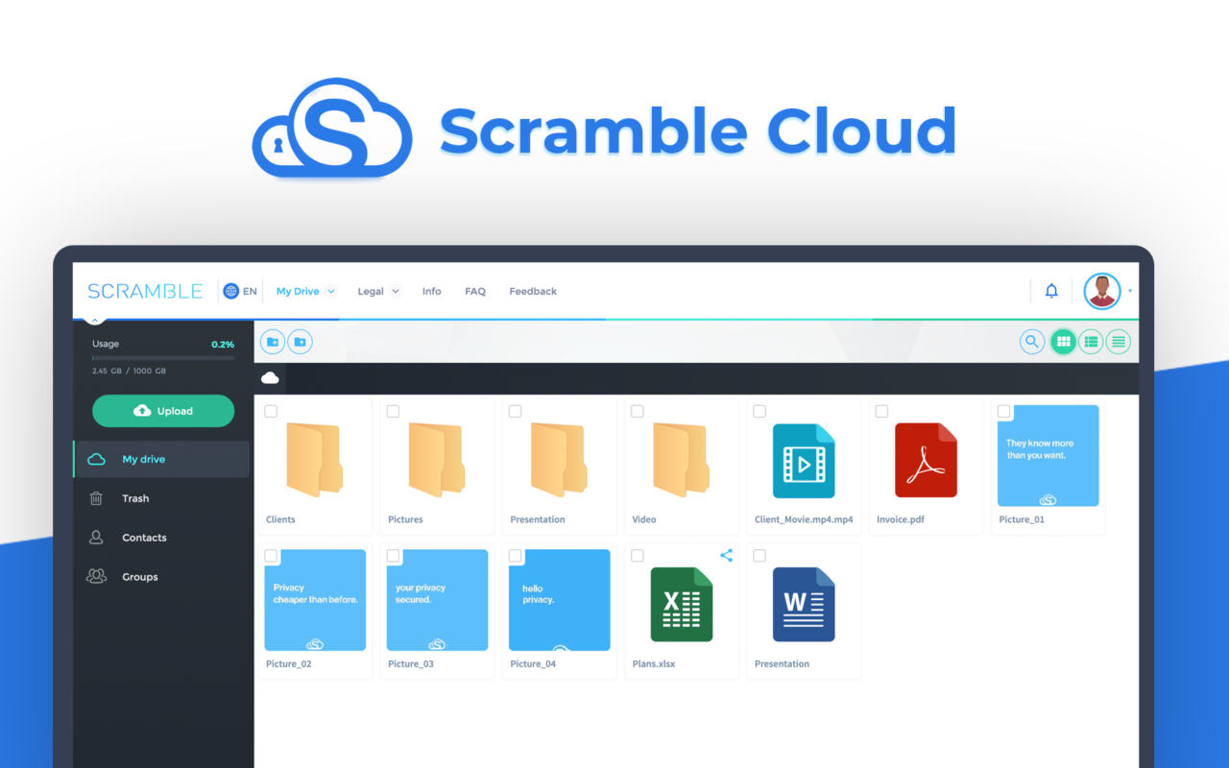
Task: Click the EN language label
Action: 250,291
